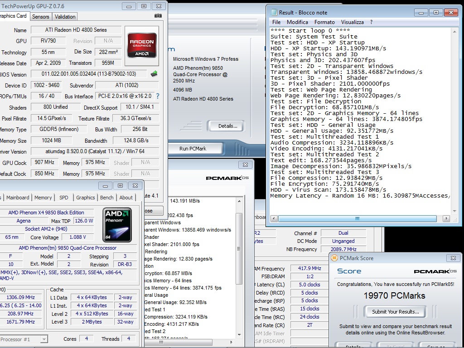The image size is (464, 348).
Task: Close the PCMark Score dialog
Action: click(453, 258)
